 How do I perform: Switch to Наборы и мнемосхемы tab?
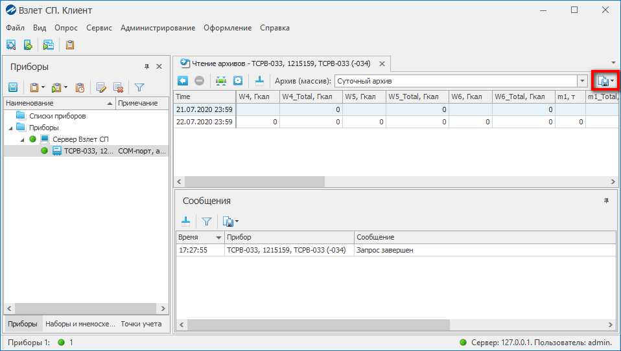pyautogui.click(x=80, y=324)
